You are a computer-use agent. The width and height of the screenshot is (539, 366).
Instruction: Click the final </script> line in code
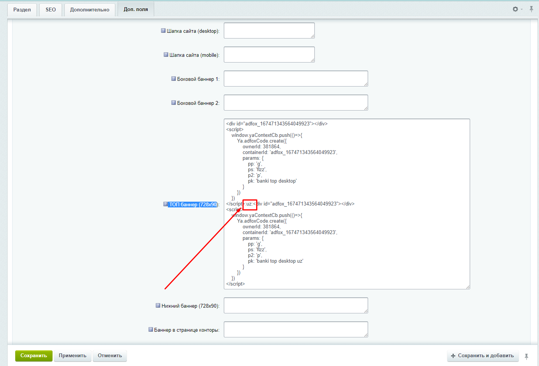click(x=236, y=284)
